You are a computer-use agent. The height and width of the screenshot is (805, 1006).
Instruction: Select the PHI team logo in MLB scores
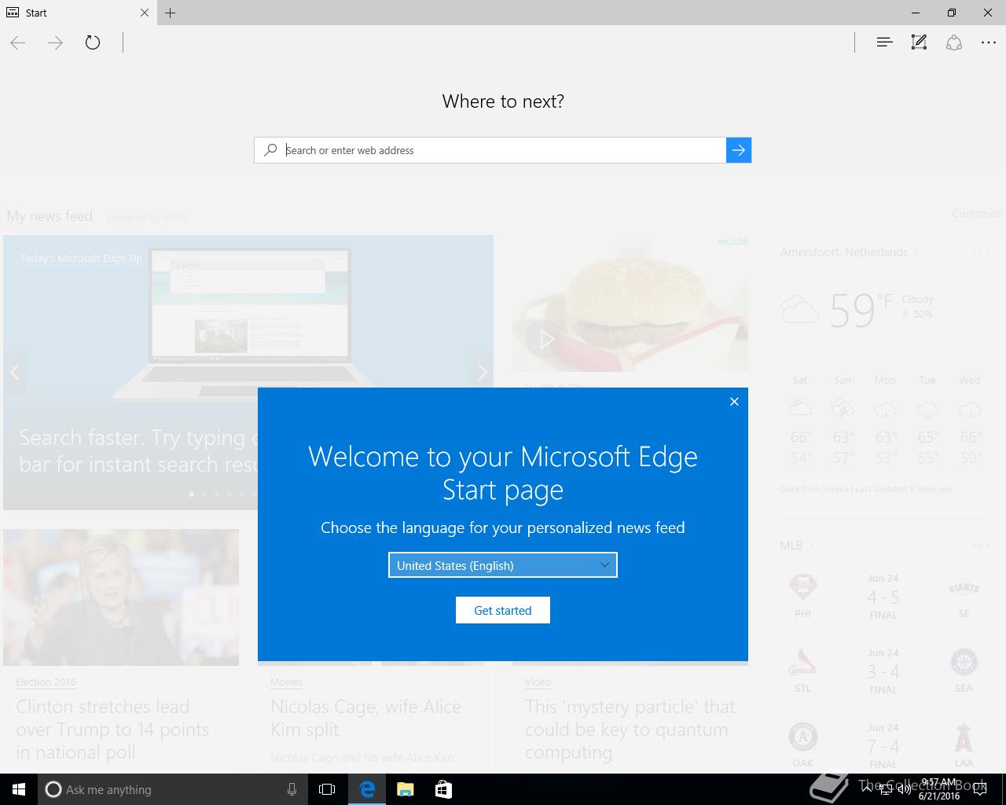(x=802, y=586)
